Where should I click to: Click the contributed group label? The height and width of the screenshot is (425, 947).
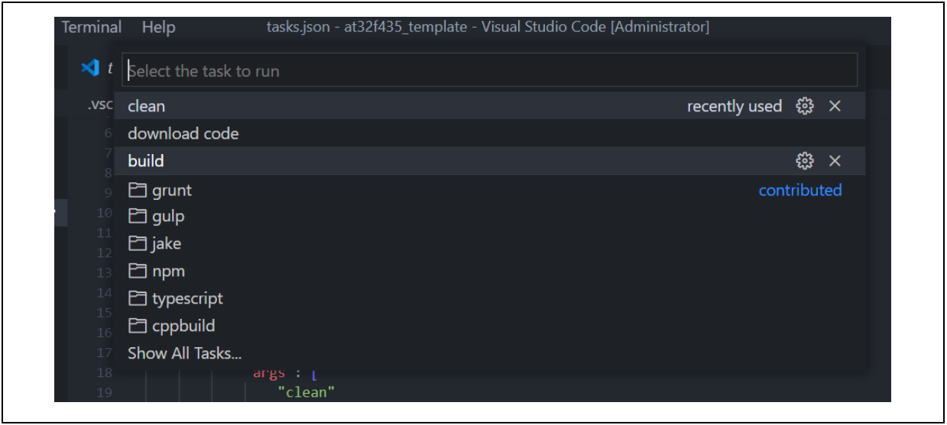799,190
